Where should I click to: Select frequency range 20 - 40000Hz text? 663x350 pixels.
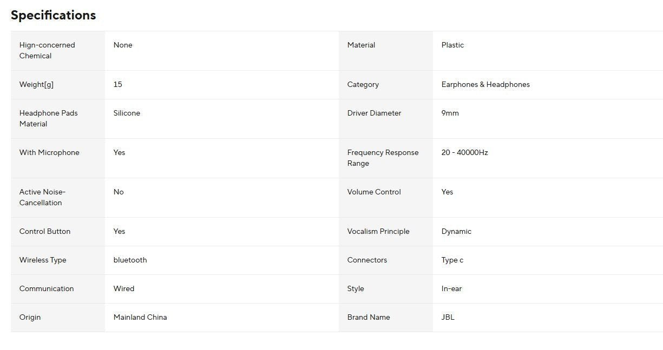[464, 152]
